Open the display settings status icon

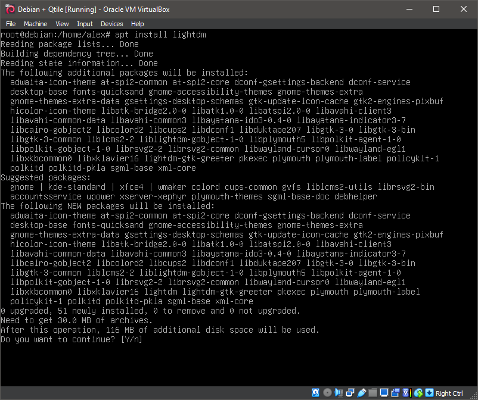tap(384, 393)
